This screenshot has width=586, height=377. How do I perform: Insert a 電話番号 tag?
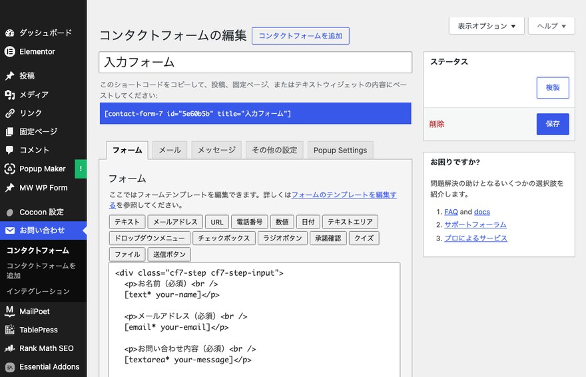point(249,222)
